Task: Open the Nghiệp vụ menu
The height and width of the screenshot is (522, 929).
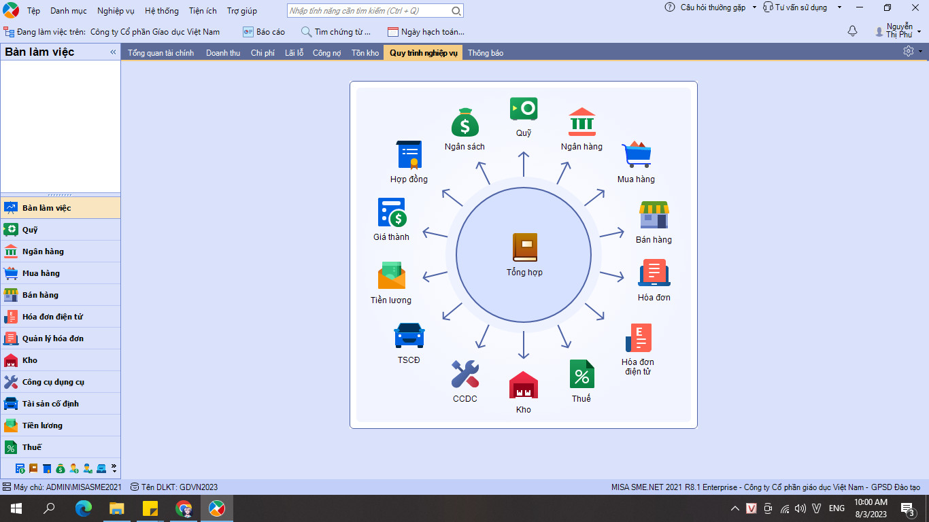Action: click(x=116, y=11)
